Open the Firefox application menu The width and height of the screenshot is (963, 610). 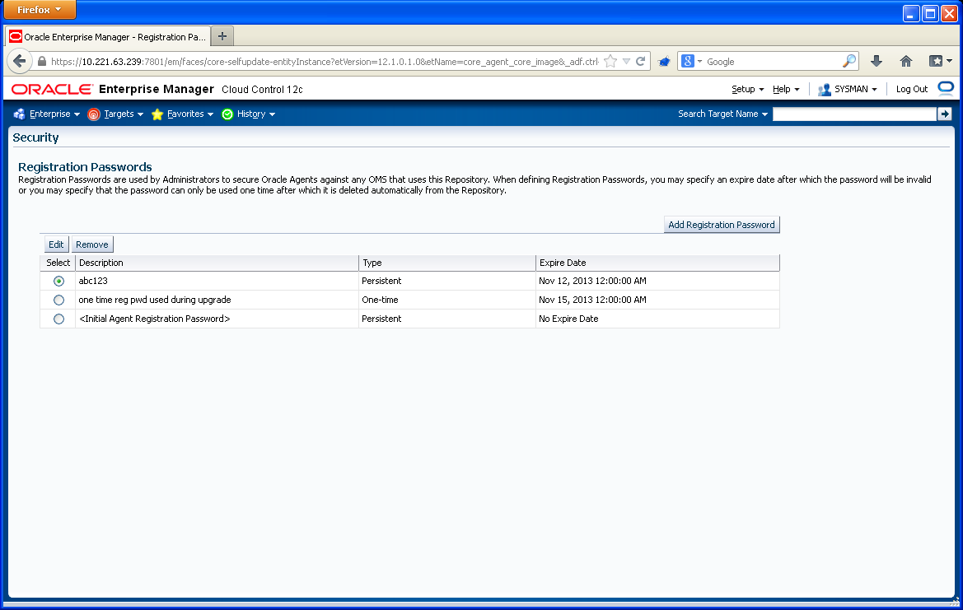40,10
